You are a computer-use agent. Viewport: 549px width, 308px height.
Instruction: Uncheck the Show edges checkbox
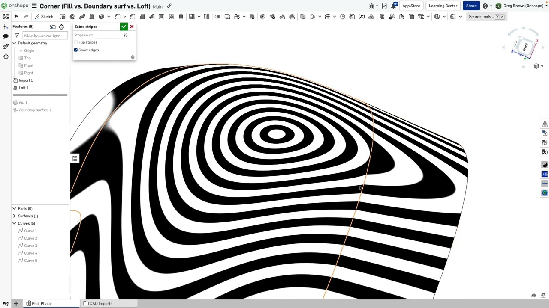tap(76, 50)
